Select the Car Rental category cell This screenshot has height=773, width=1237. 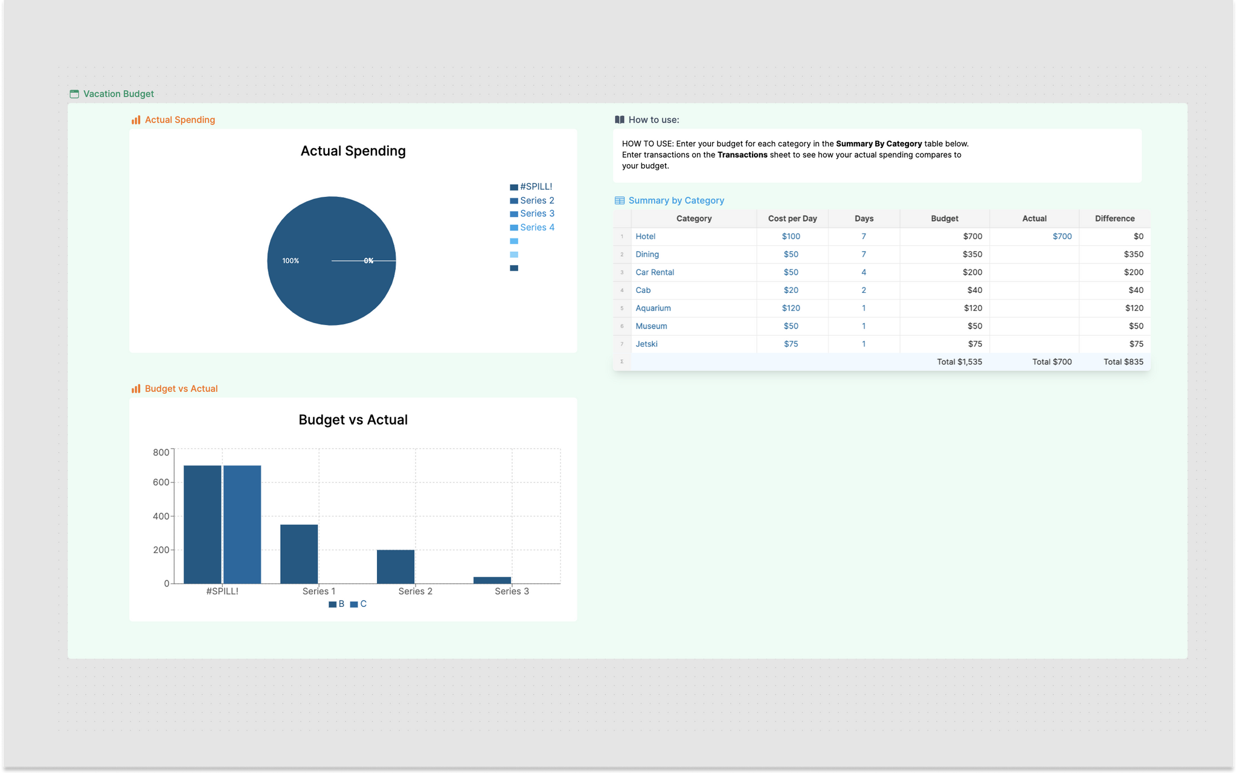693,272
